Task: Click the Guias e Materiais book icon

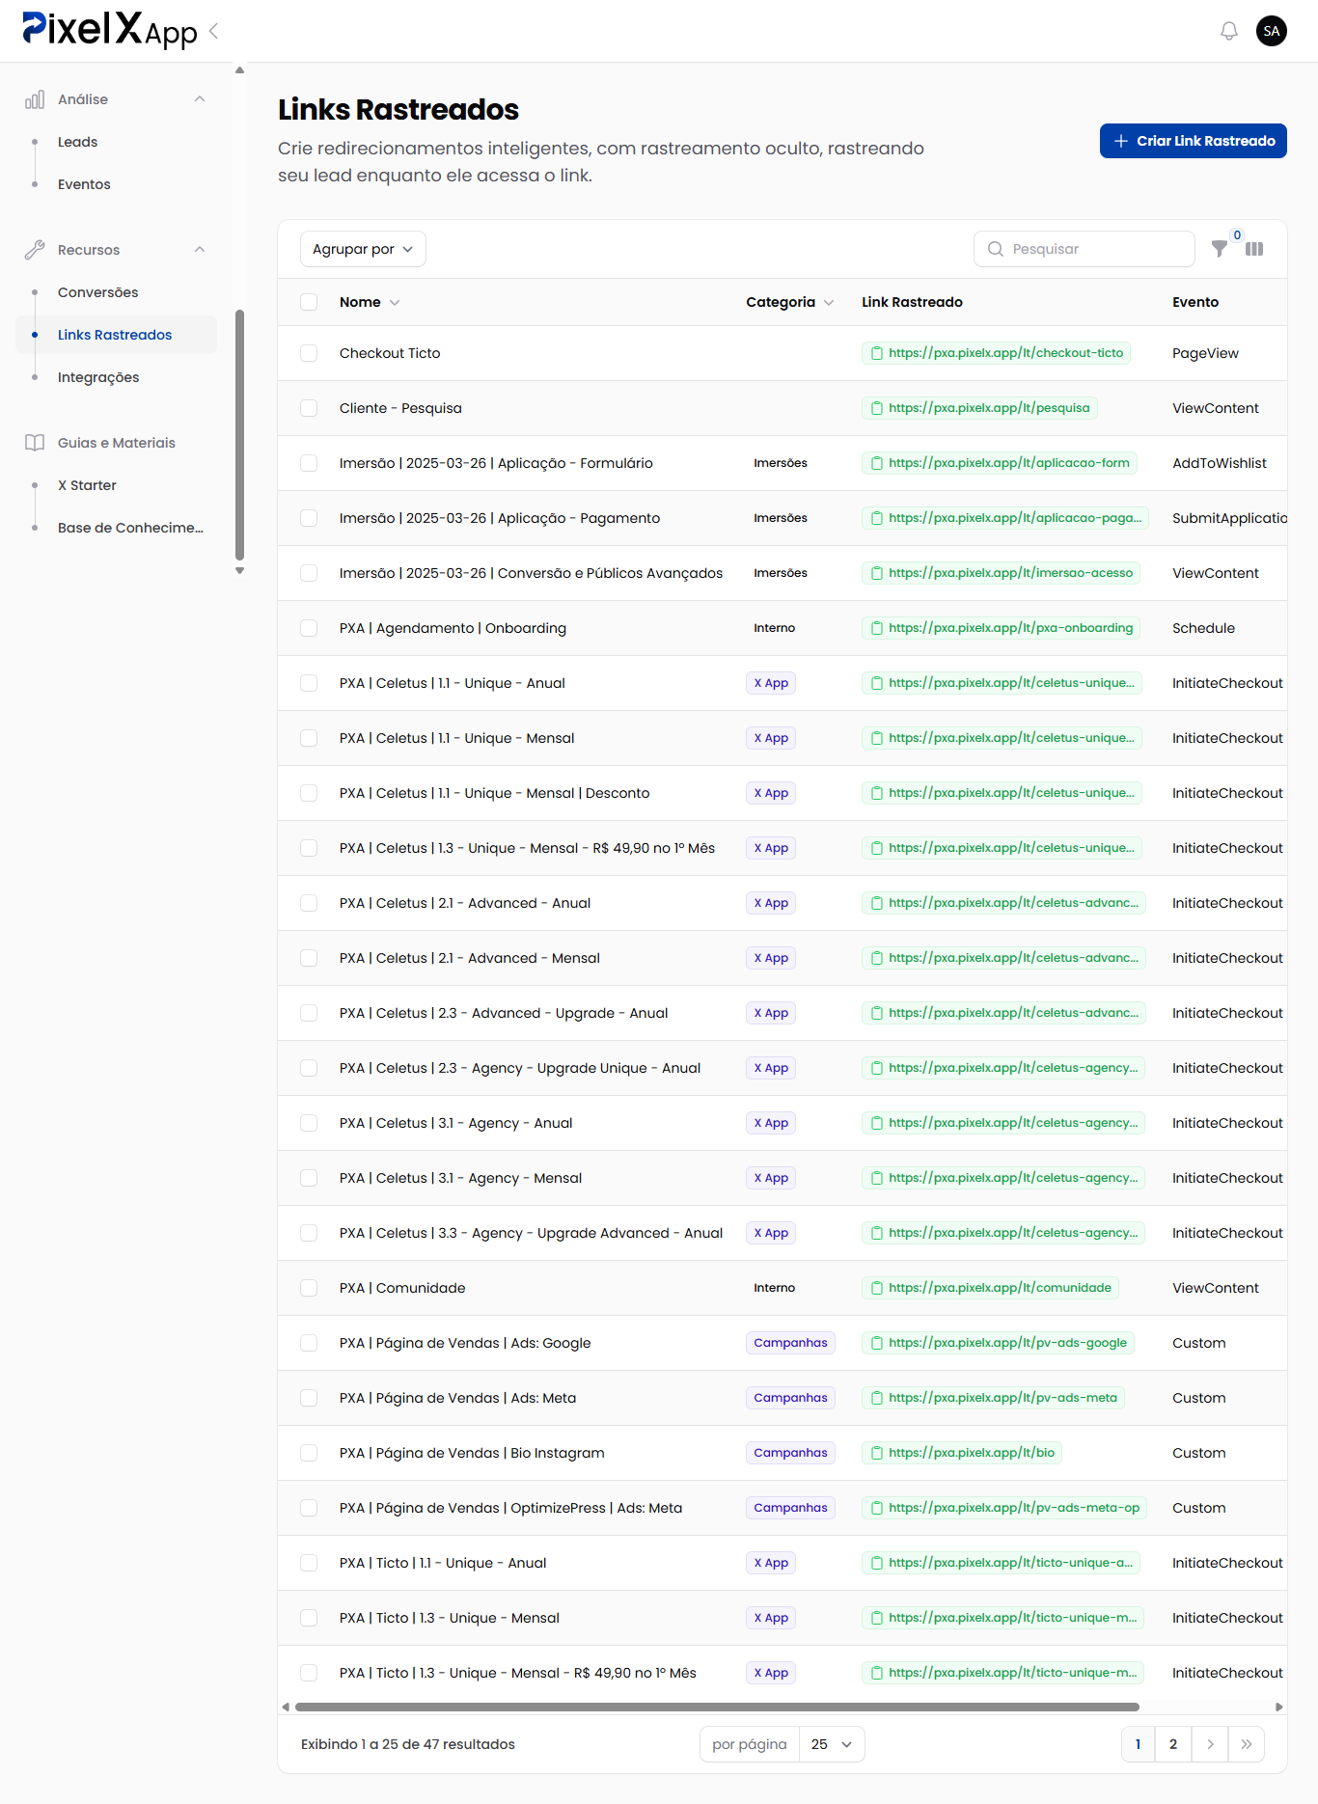Action: pyautogui.click(x=35, y=443)
